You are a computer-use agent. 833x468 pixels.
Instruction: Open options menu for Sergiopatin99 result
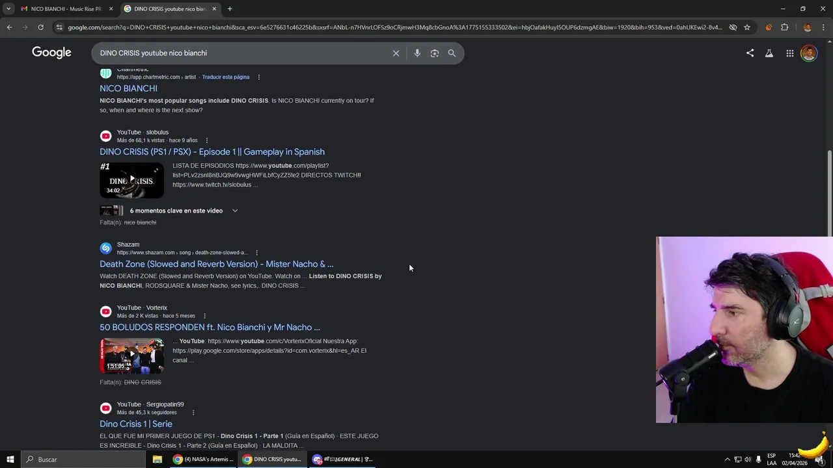pos(193,412)
